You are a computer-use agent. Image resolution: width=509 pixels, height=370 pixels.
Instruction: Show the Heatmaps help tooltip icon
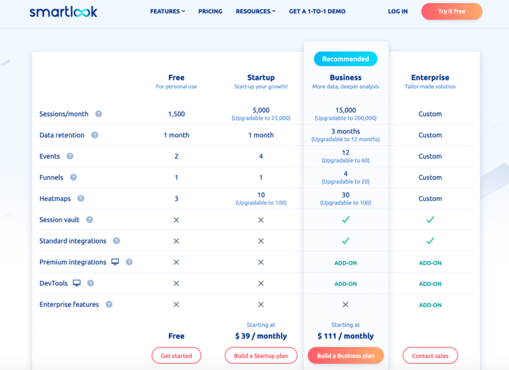(81, 198)
